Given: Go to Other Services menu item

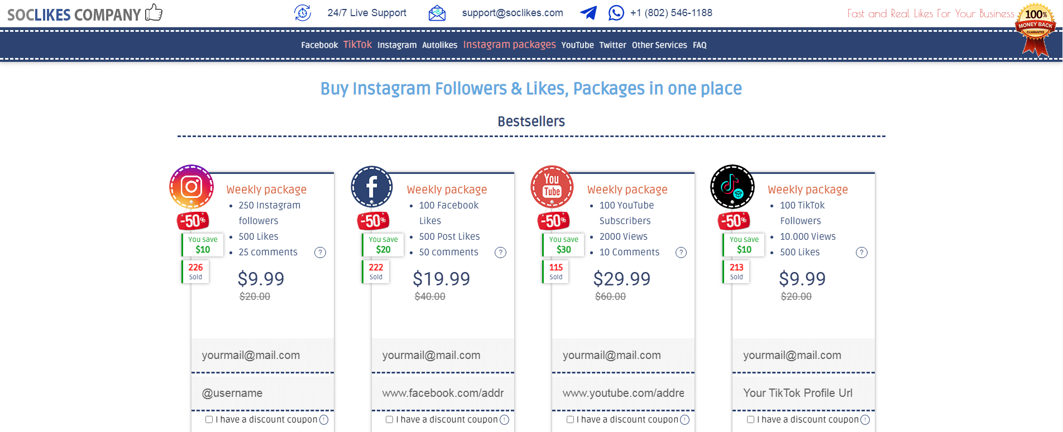Looking at the screenshot, I should pyautogui.click(x=659, y=45).
